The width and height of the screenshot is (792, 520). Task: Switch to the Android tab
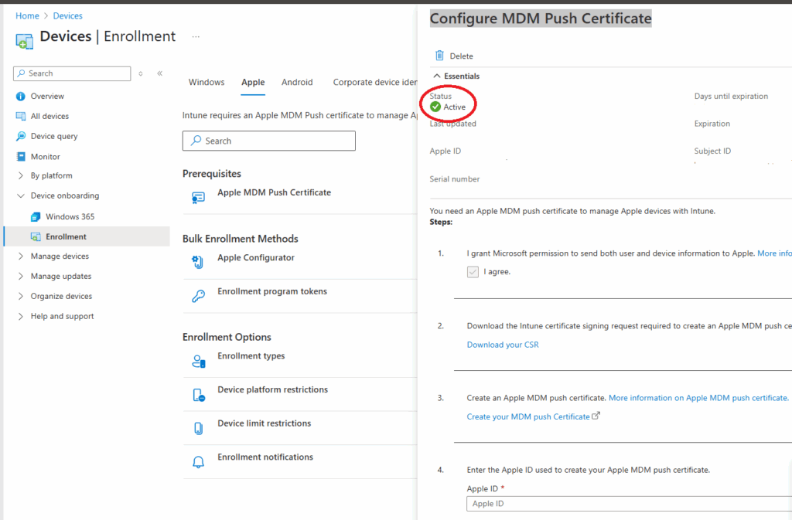pyautogui.click(x=297, y=82)
